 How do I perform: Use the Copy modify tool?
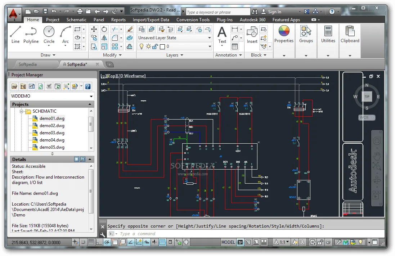pyautogui.click(x=94, y=38)
